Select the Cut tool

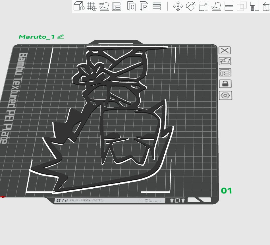(229, 6)
